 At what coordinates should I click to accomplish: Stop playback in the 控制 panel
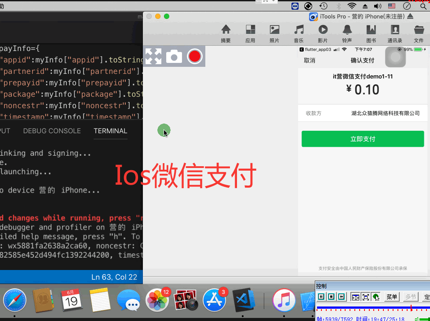[x=331, y=296]
